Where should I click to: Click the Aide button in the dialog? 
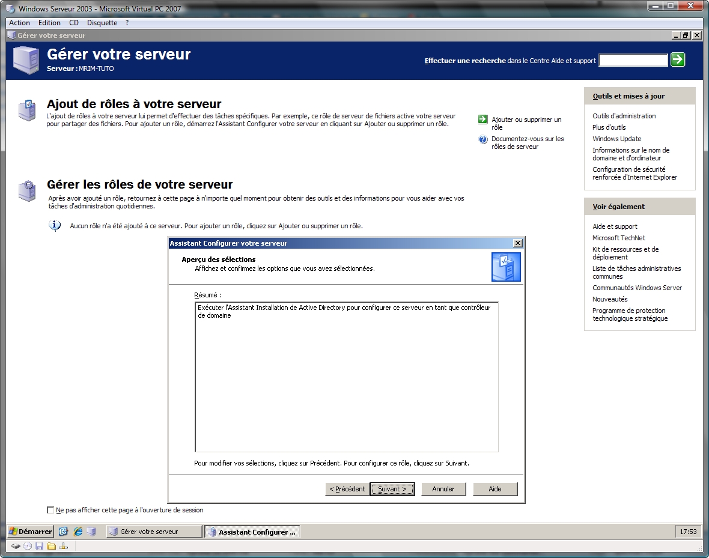pyautogui.click(x=495, y=489)
